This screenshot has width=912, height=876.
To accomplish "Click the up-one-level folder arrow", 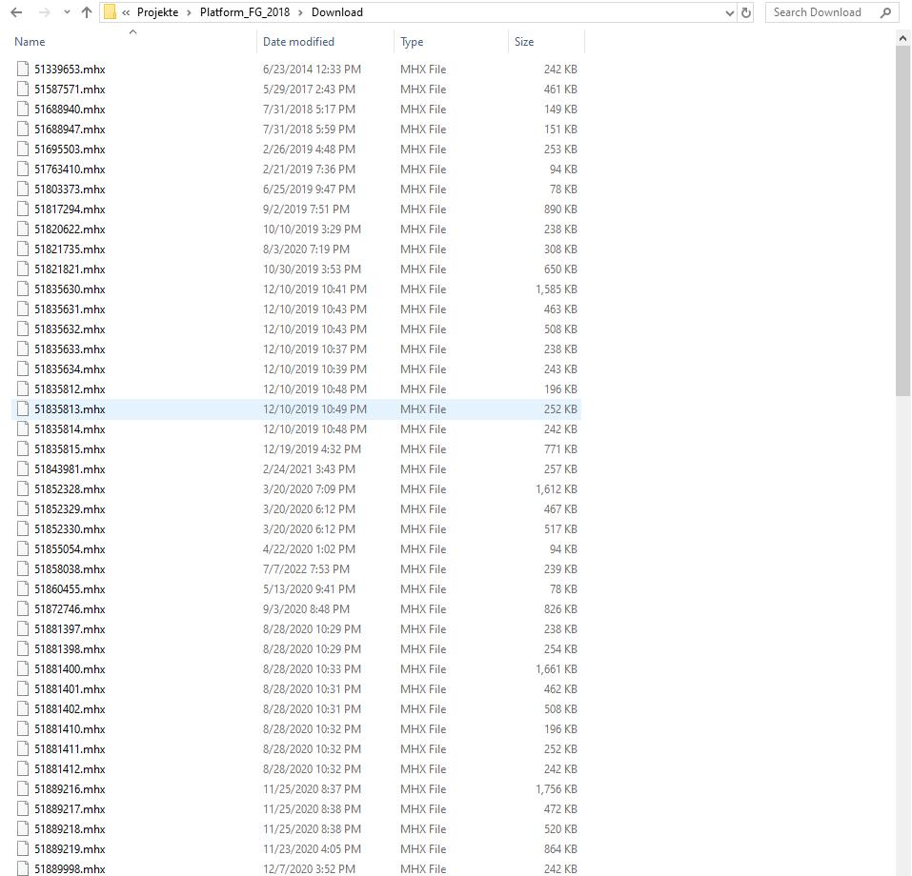I will pyautogui.click(x=85, y=12).
